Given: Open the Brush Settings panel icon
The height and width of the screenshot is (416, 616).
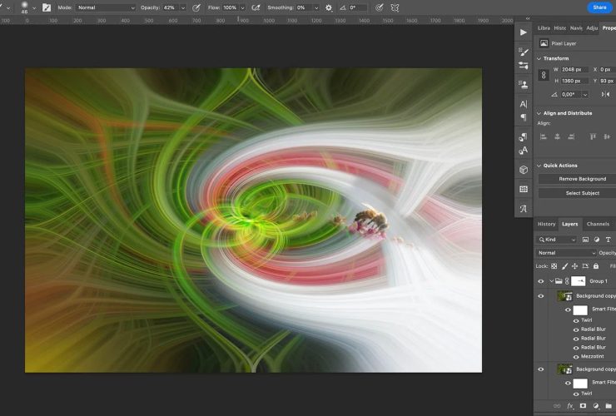Looking at the screenshot, I should pos(523,49).
